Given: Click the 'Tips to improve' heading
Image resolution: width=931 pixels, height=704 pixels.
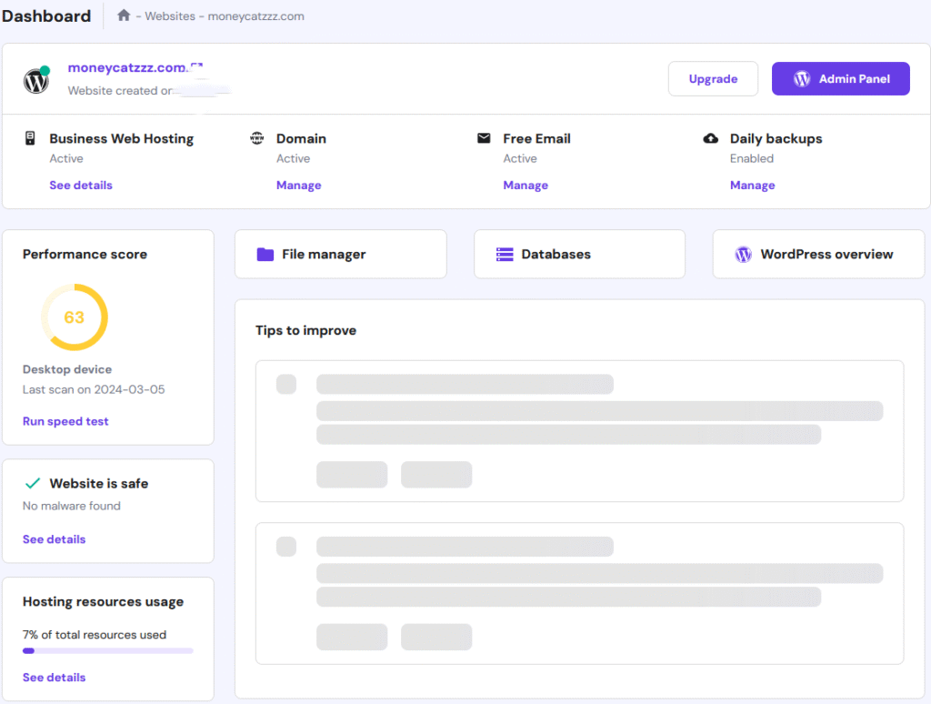Looking at the screenshot, I should click(x=305, y=330).
